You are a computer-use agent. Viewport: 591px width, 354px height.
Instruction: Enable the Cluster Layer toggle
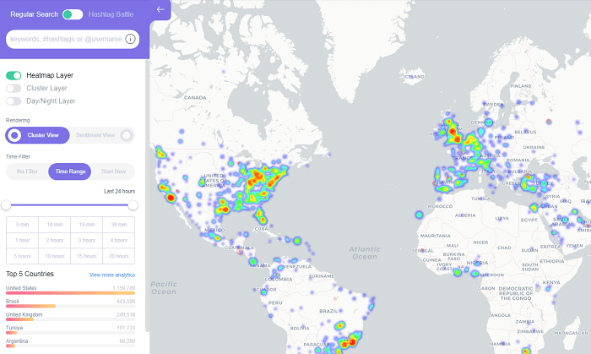click(14, 88)
